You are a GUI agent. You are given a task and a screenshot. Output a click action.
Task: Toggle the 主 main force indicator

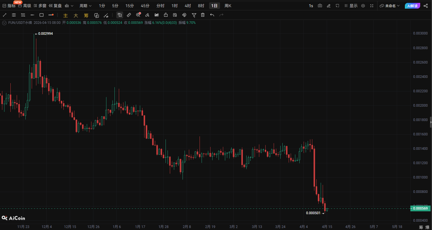coord(65,15)
